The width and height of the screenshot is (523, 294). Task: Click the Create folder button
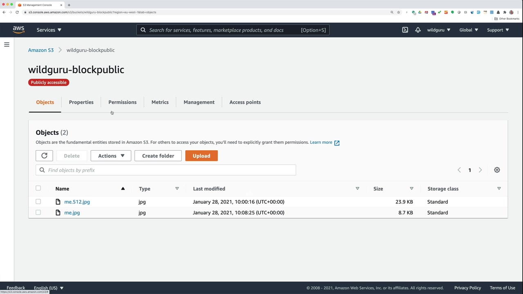point(158,156)
